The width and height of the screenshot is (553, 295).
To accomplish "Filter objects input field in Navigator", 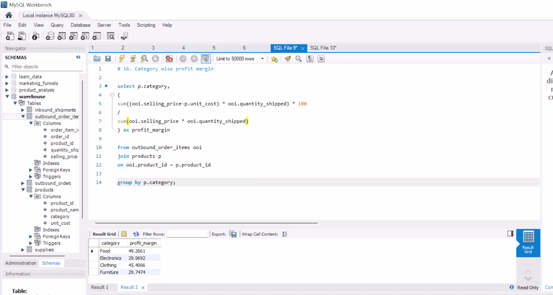I will click(x=47, y=67).
